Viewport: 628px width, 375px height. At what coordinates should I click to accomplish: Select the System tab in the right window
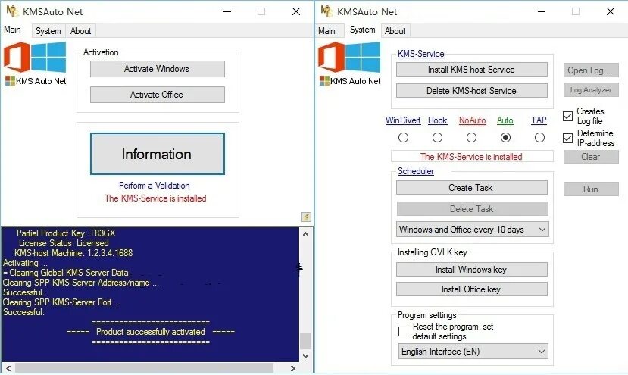pyautogui.click(x=362, y=30)
